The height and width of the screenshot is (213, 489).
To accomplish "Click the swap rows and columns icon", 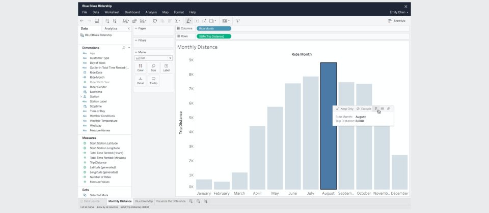I will coord(155,21).
